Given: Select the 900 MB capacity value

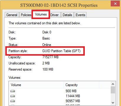Looking at the screenshot, I should point(71,91).
